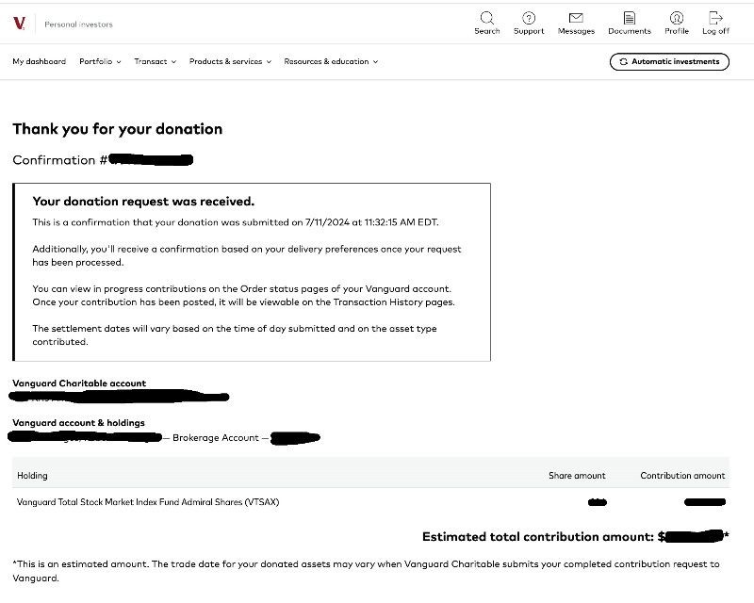Open the Products & services dropdown
Image resolution: width=754 pixels, height=603 pixels.
(x=230, y=61)
